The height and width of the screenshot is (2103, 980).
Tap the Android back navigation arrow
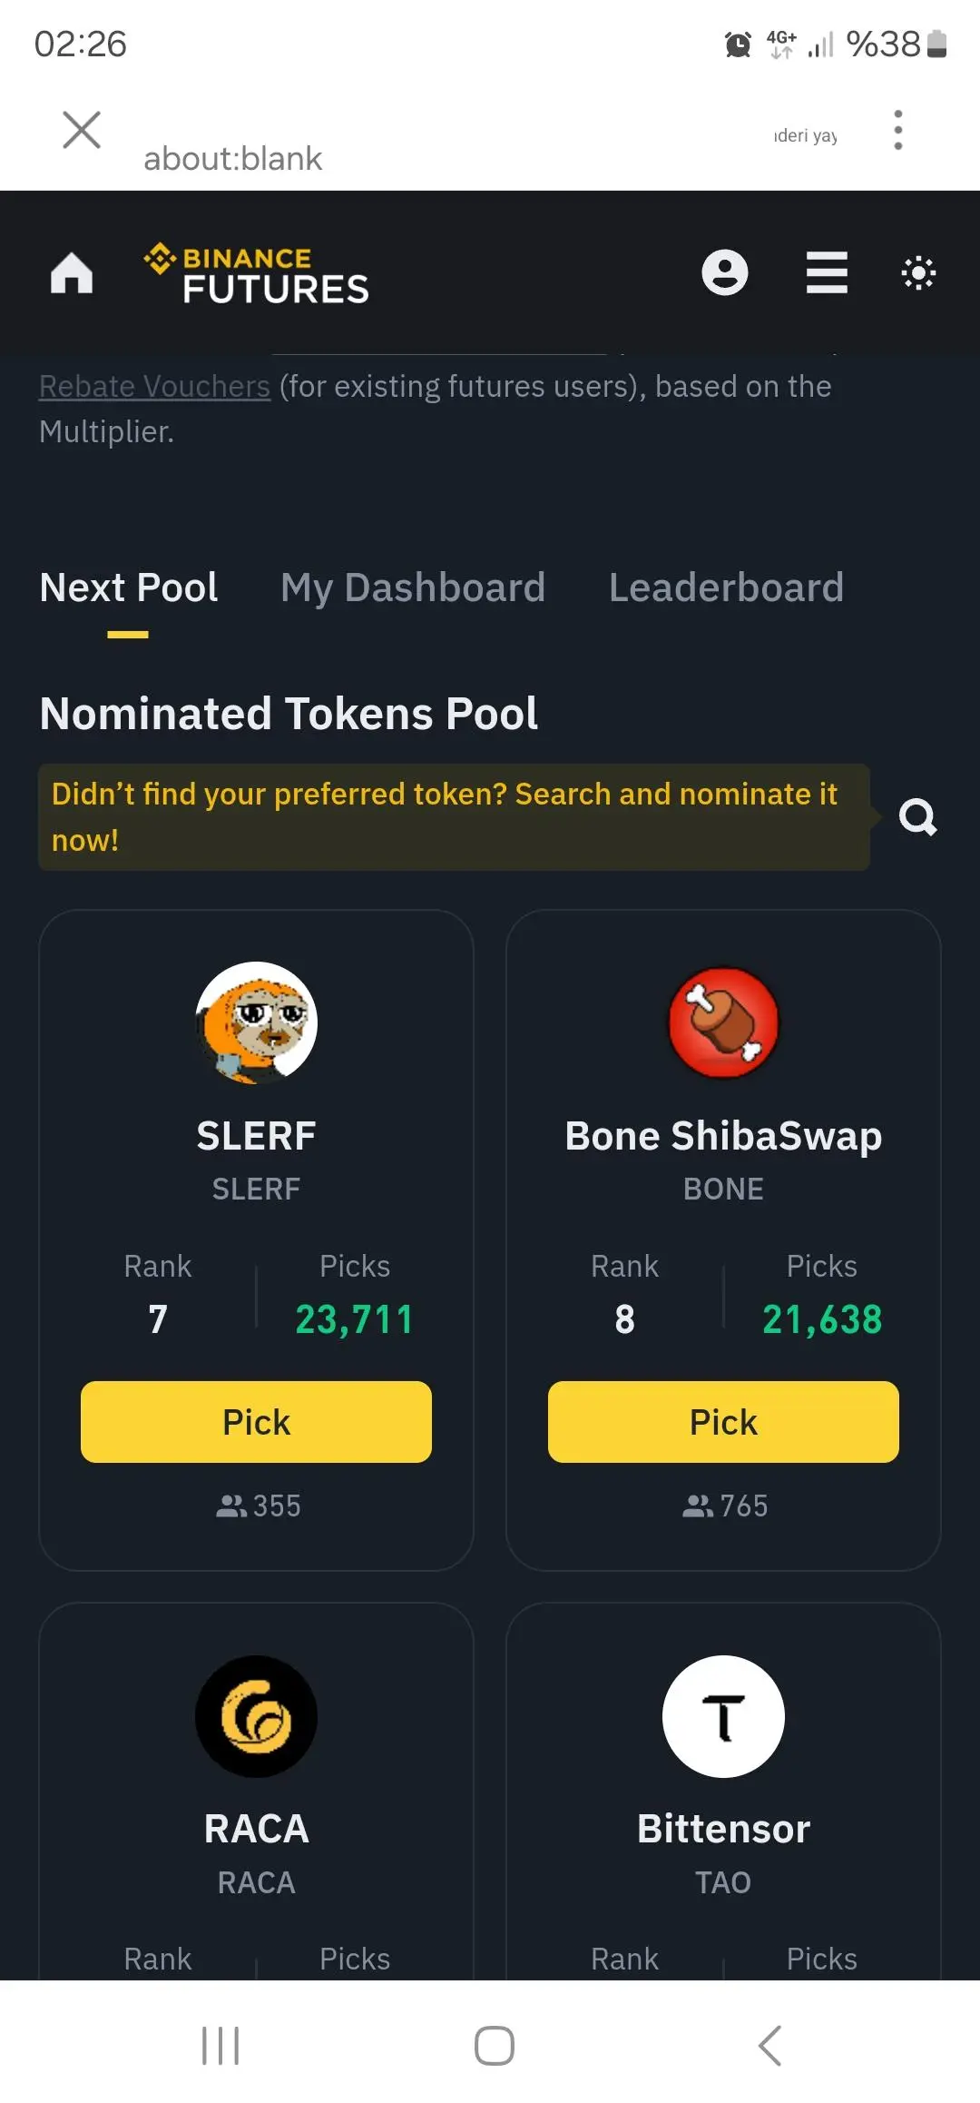pos(769,2046)
